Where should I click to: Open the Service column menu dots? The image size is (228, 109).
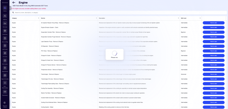coord(96,18)
